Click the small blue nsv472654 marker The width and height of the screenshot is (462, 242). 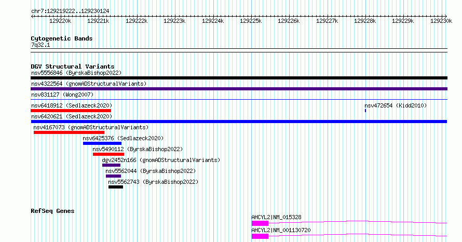(x=365, y=111)
